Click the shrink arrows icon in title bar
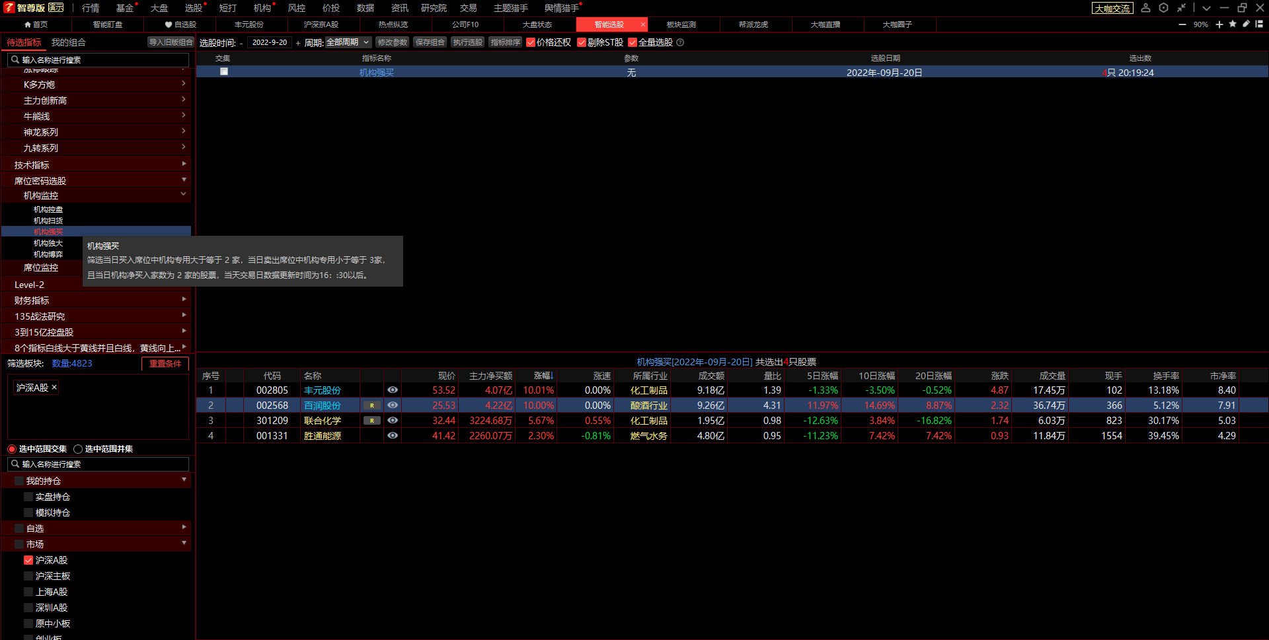This screenshot has height=640, width=1269. [x=1182, y=8]
